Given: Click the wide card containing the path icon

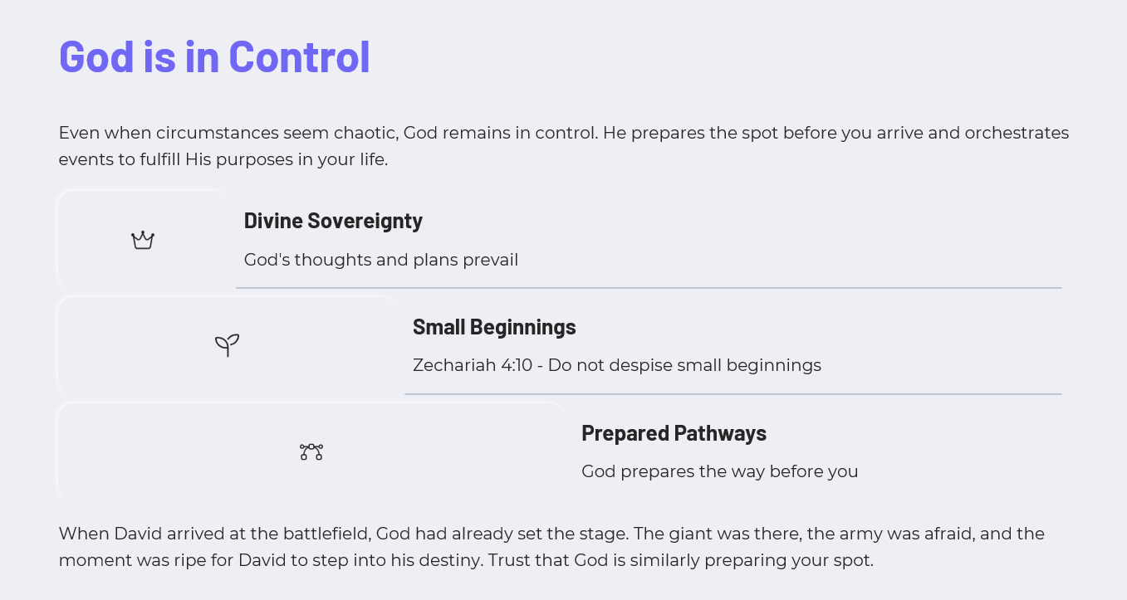Looking at the screenshot, I should point(311,451).
